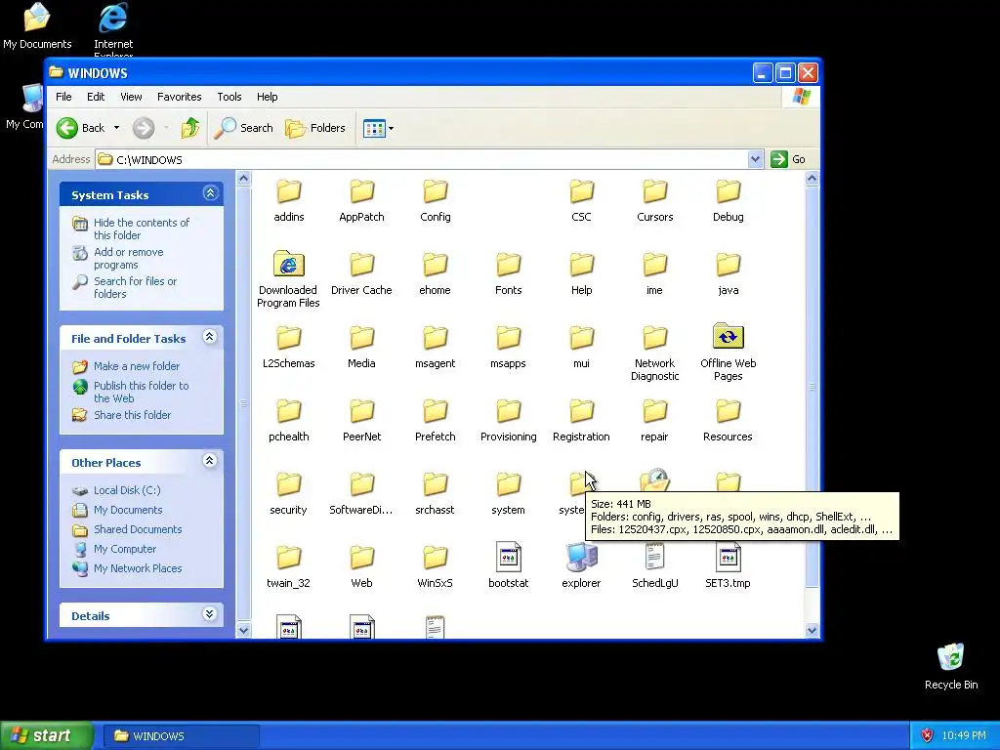The image size is (1000, 750).
Task: Click the Forward arrow button
Action: click(144, 128)
